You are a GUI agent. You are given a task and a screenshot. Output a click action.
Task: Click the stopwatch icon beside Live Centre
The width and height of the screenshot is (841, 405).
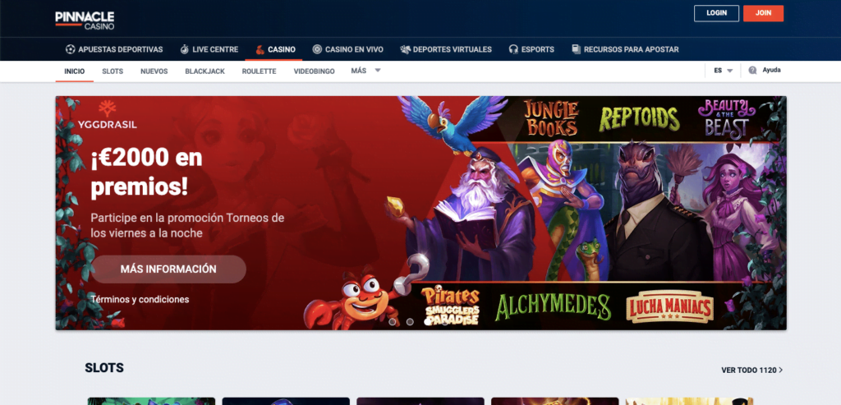[x=185, y=49]
